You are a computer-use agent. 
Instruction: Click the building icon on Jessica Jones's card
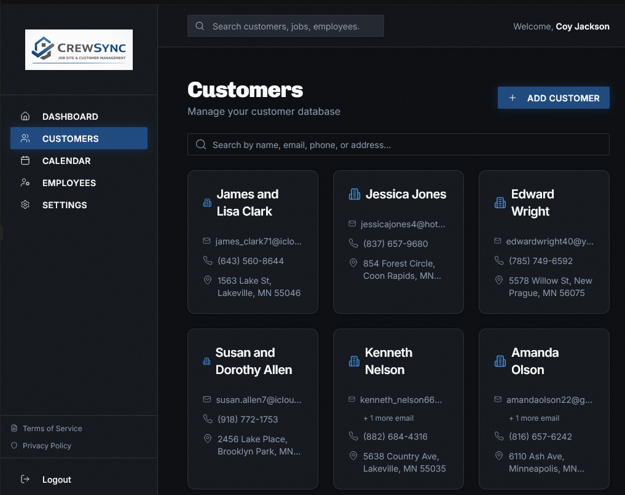click(354, 193)
